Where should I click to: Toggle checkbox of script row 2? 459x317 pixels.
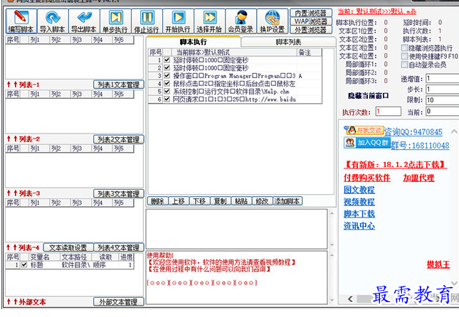point(167,68)
